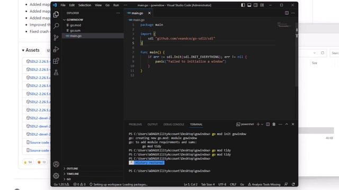The height and width of the screenshot is (190, 339).
Task: Change CRLF line ending status item
Action: tap(233, 184)
